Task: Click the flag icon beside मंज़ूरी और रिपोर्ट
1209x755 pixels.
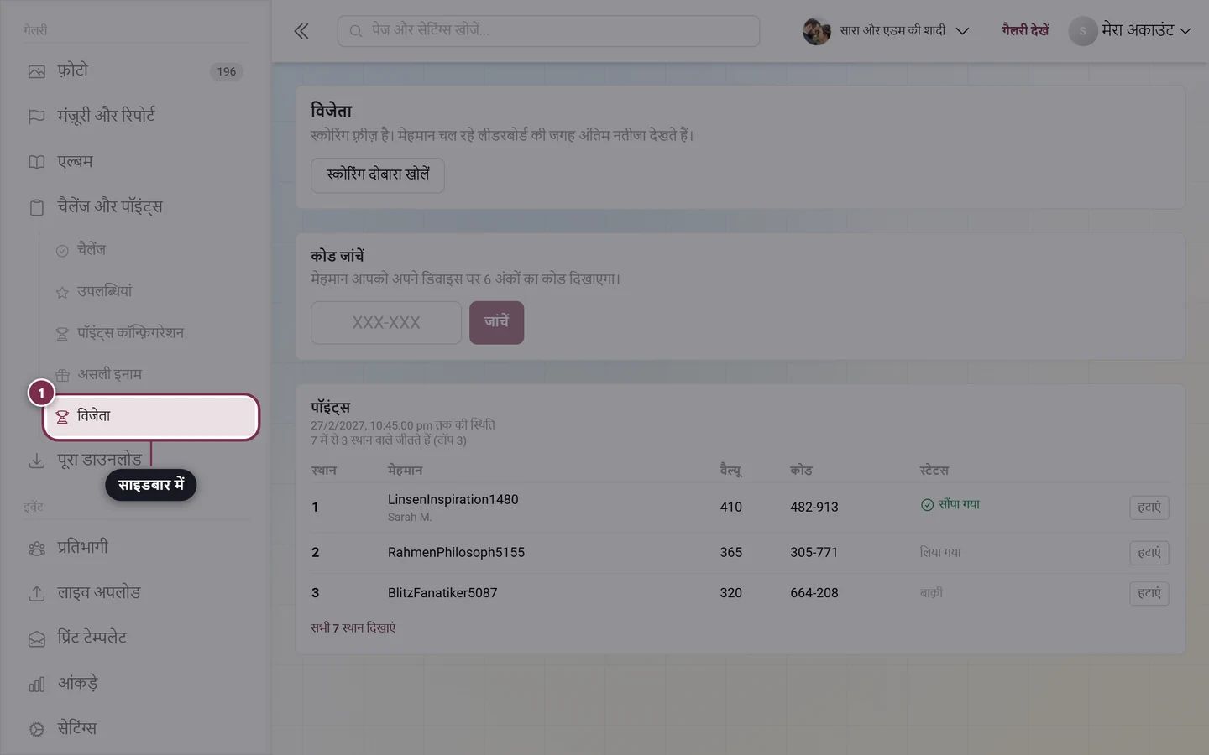Action: [37, 117]
